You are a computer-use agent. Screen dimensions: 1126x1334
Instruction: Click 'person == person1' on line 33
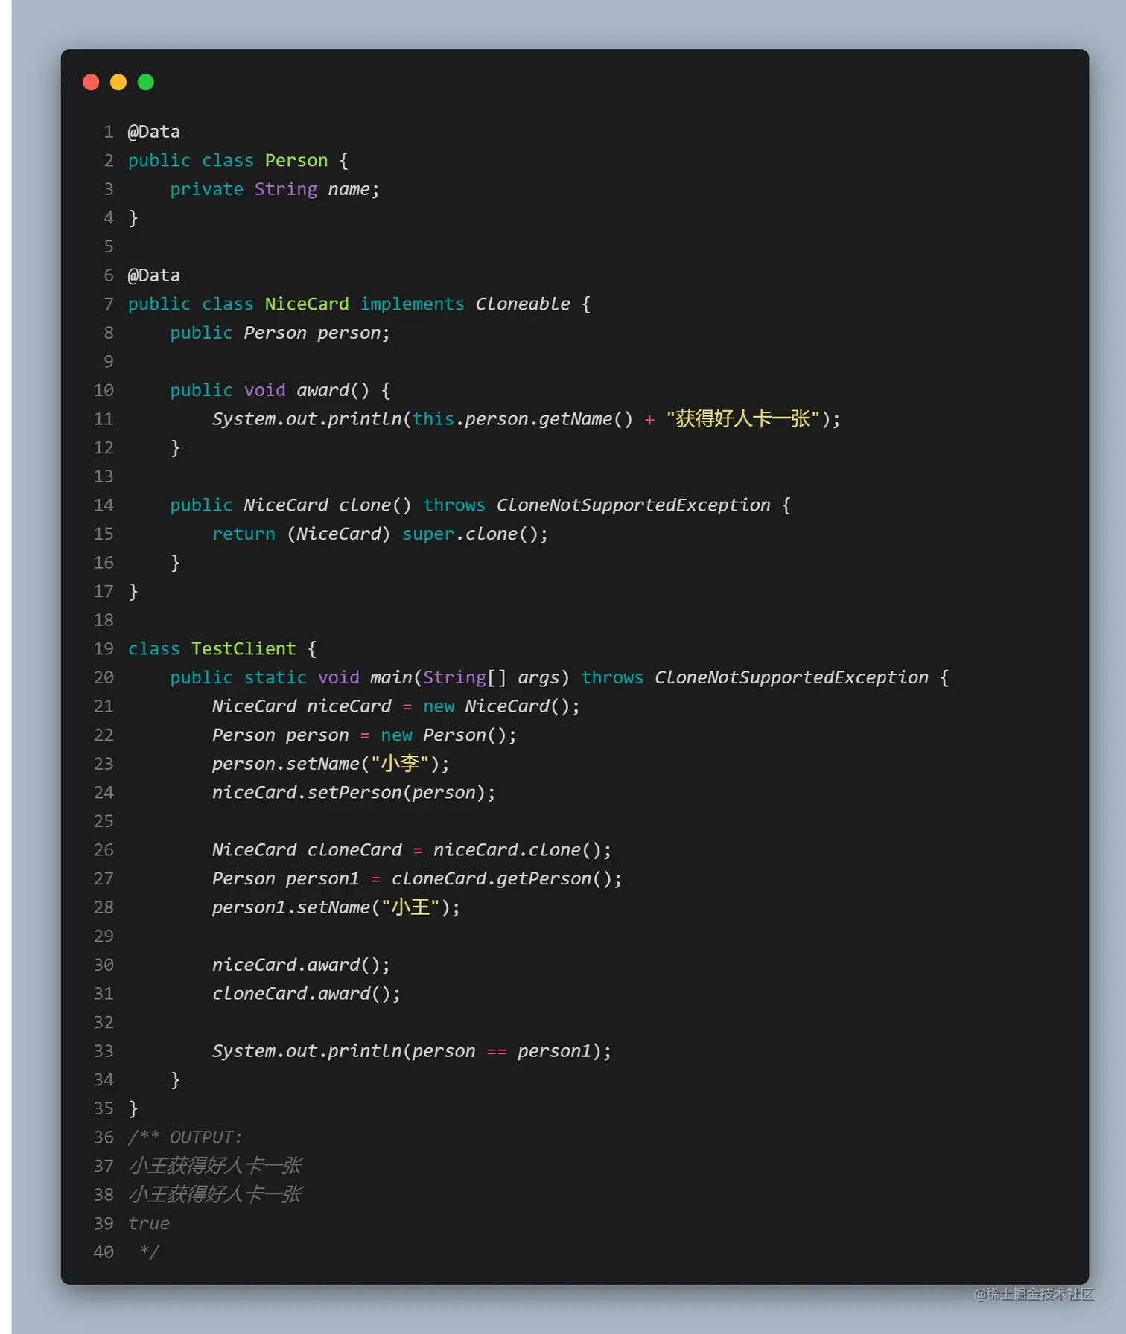501,1052
